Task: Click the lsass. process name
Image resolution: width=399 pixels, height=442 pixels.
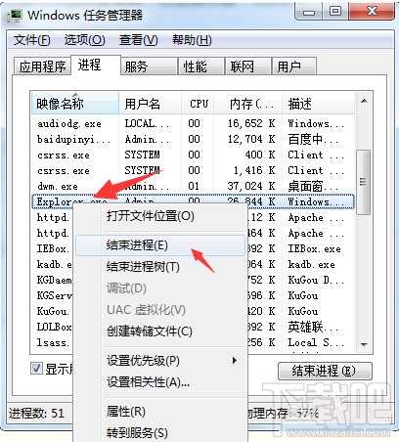Action: [x=53, y=342]
